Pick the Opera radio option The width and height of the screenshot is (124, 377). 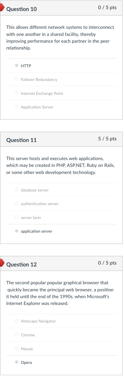[17, 362]
